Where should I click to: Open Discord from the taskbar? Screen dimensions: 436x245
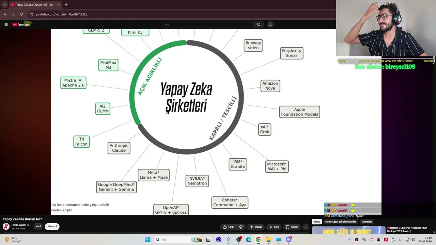[x=289, y=240]
